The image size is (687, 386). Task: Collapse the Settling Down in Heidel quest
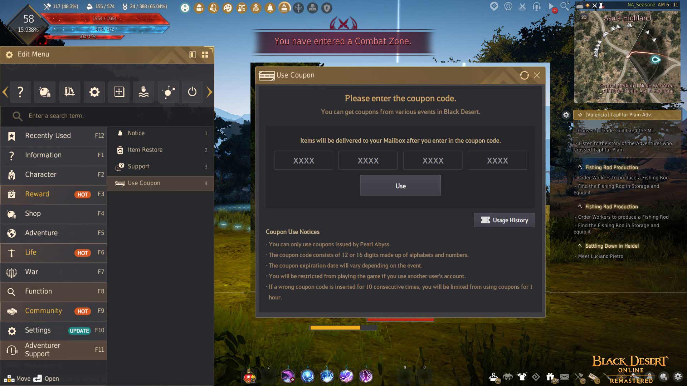tap(580, 246)
